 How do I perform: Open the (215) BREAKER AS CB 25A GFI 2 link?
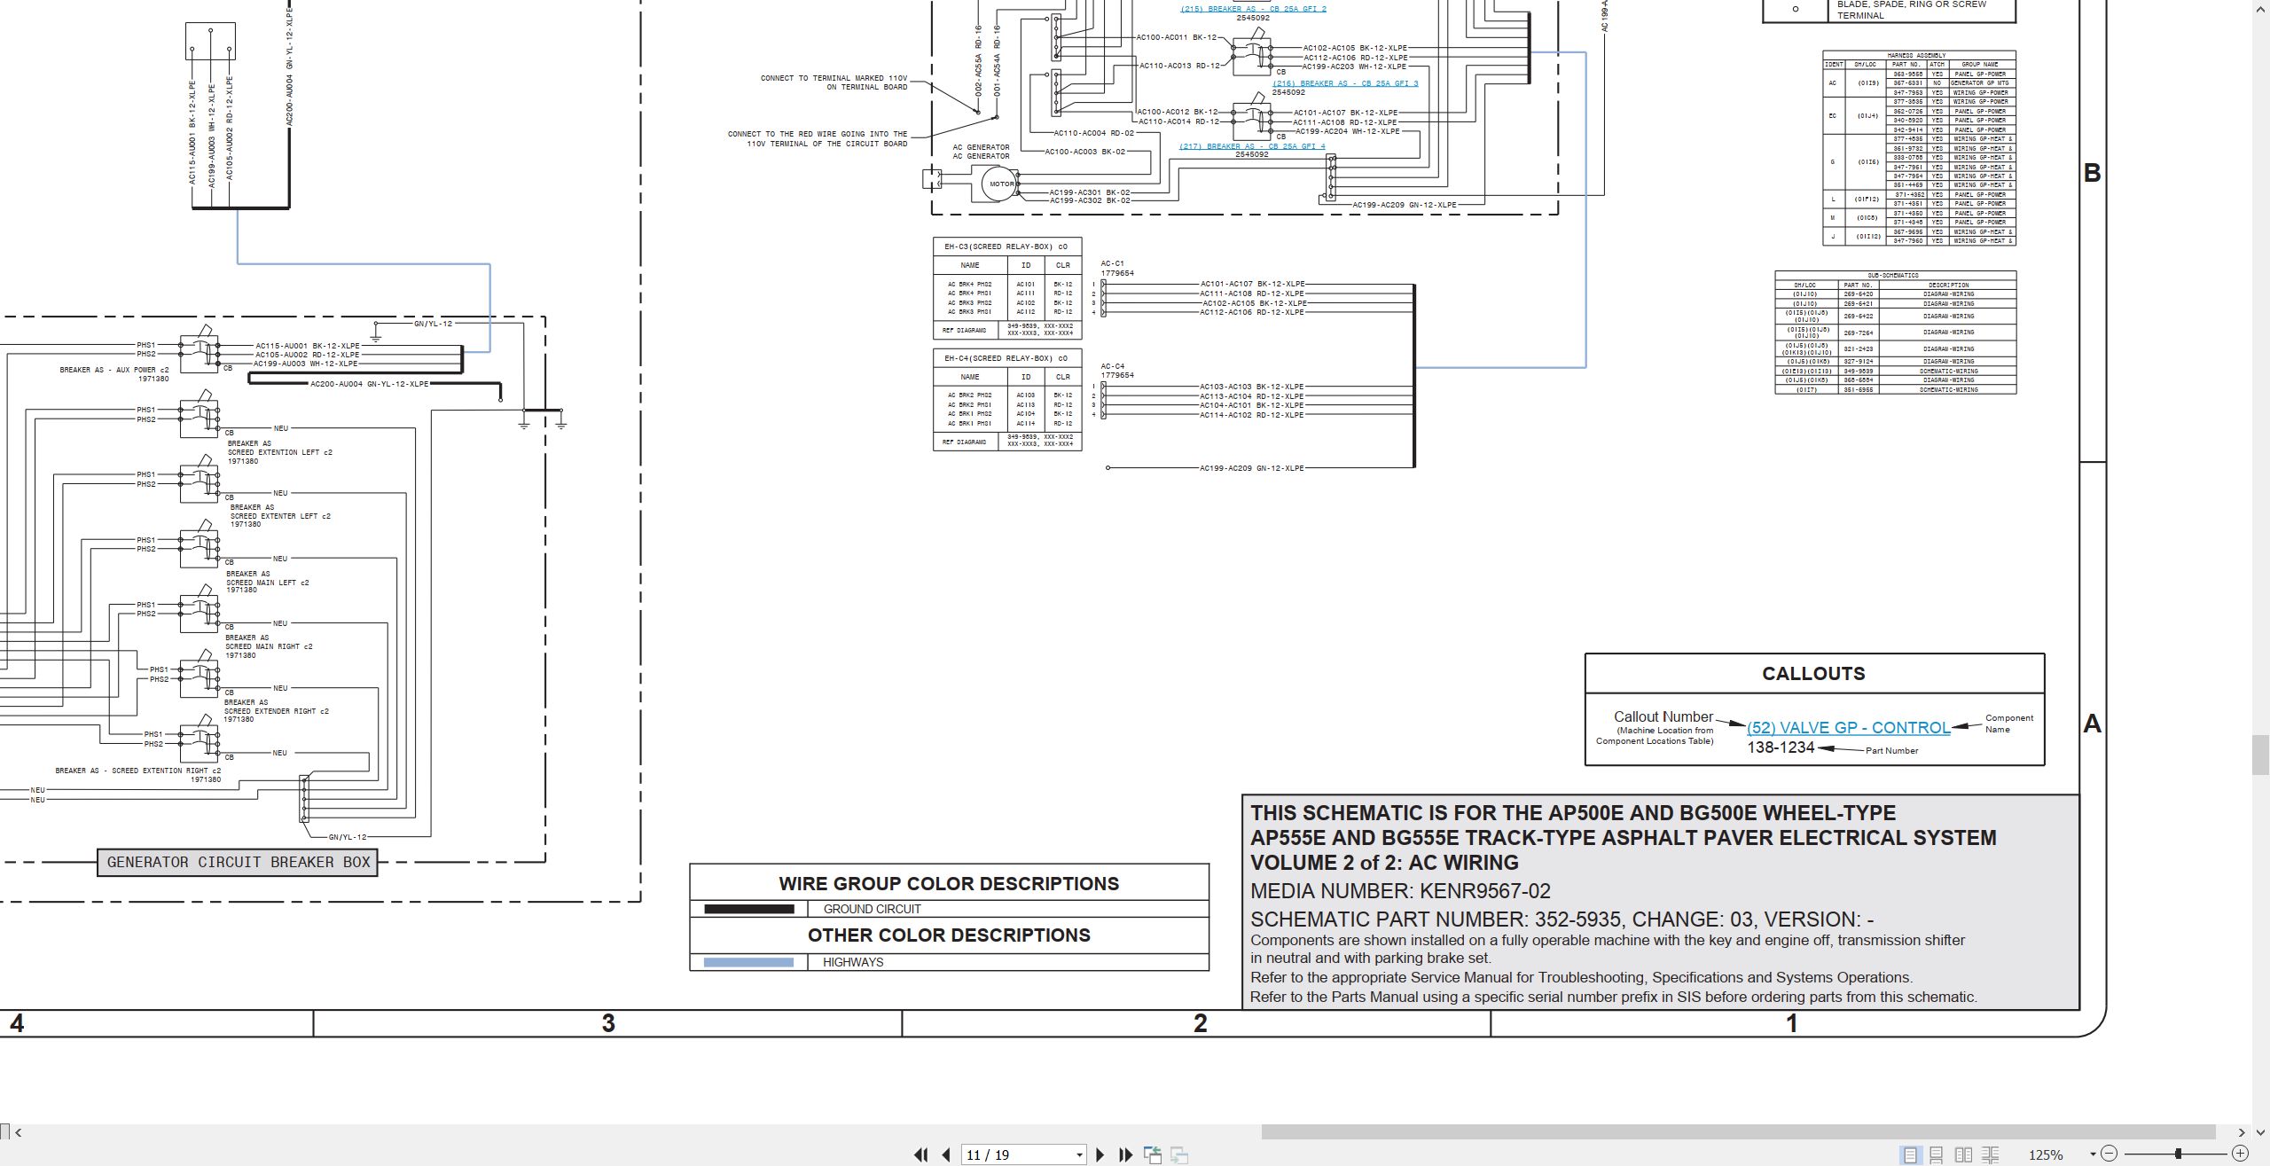(x=1253, y=9)
